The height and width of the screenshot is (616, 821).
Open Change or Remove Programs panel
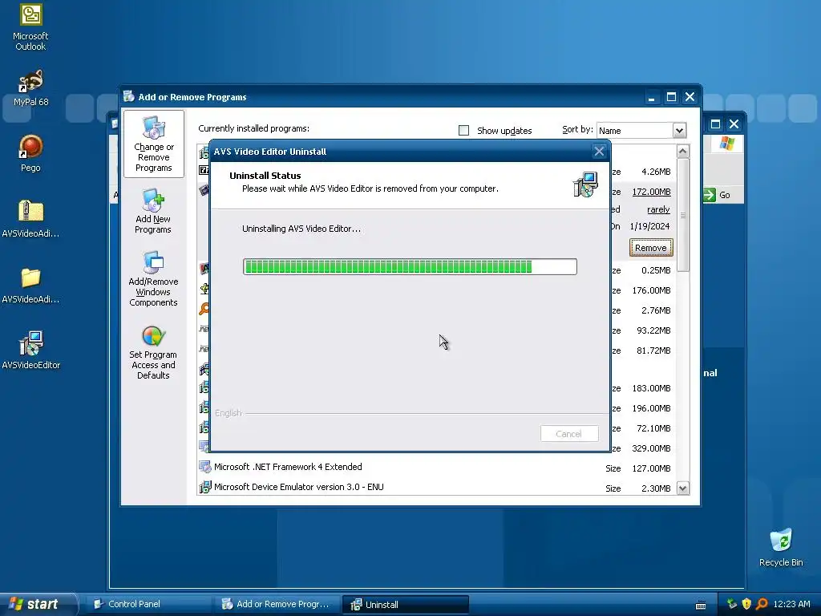[153, 144]
